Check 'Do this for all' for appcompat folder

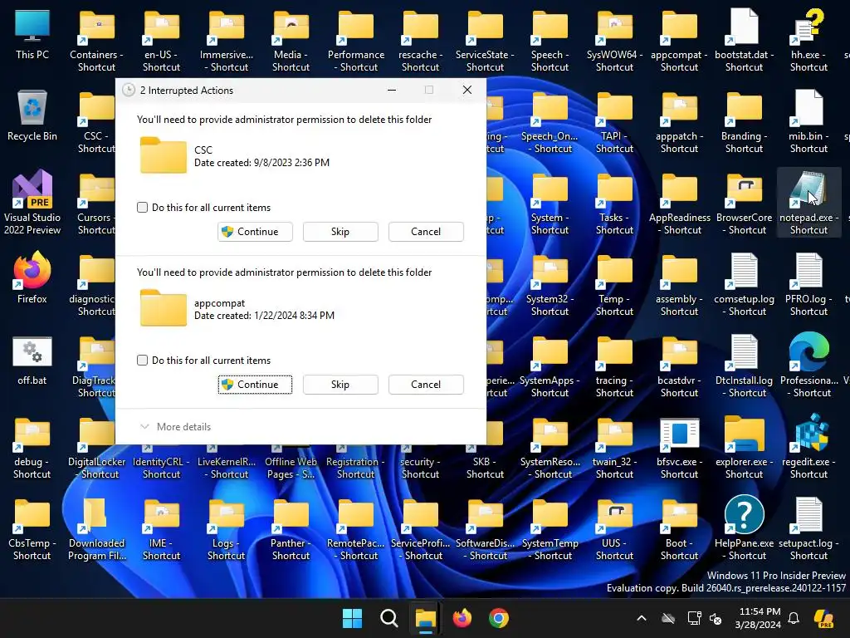point(142,361)
